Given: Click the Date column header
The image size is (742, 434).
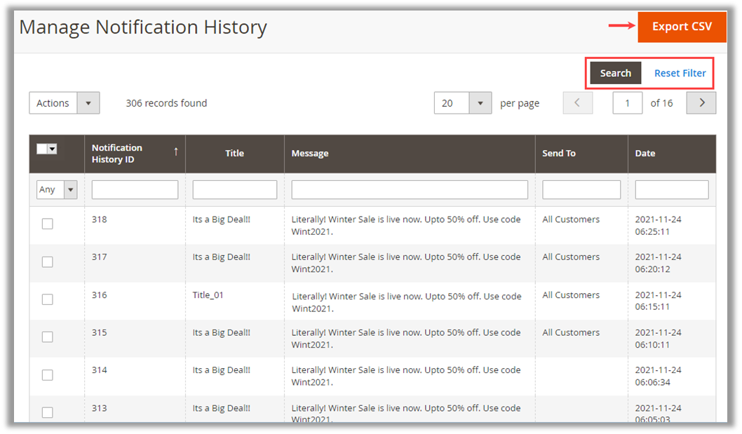Looking at the screenshot, I should [x=645, y=154].
